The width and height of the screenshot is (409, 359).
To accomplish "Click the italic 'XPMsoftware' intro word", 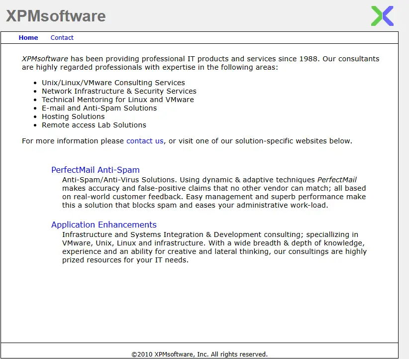I will (45, 59).
